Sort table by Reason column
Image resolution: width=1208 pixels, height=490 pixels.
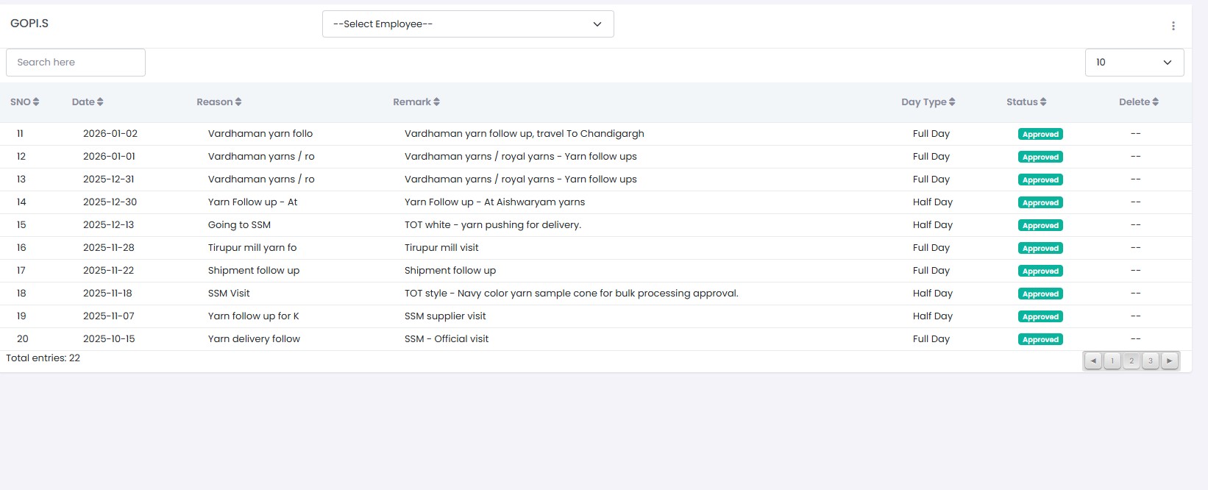[218, 102]
